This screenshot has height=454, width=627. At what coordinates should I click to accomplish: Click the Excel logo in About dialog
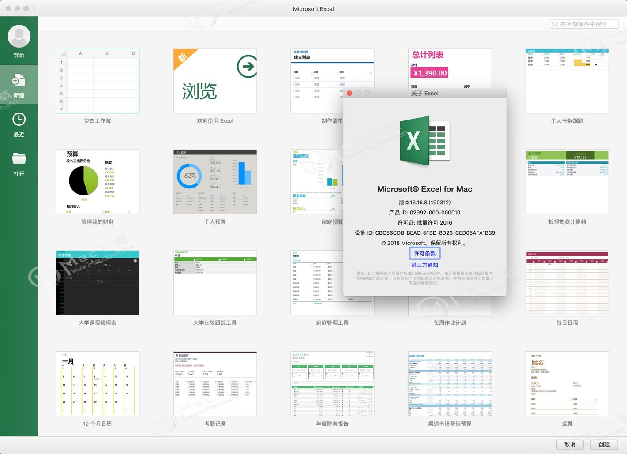click(424, 141)
